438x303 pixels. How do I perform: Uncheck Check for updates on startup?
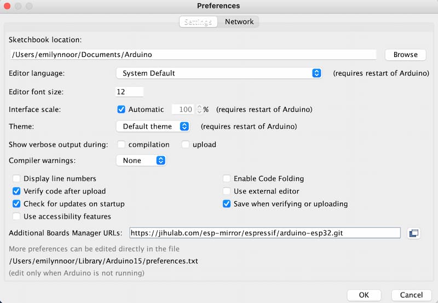click(16, 204)
